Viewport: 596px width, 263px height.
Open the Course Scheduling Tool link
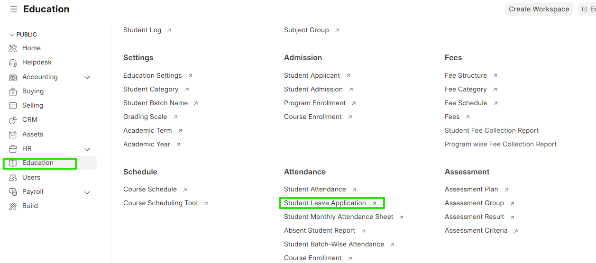pos(160,203)
